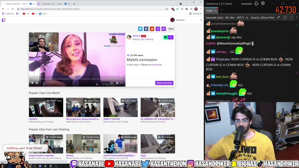Open the SIMPLY COPIUM clip thumbnail
This screenshot has height=168, width=299.
coord(121,107)
